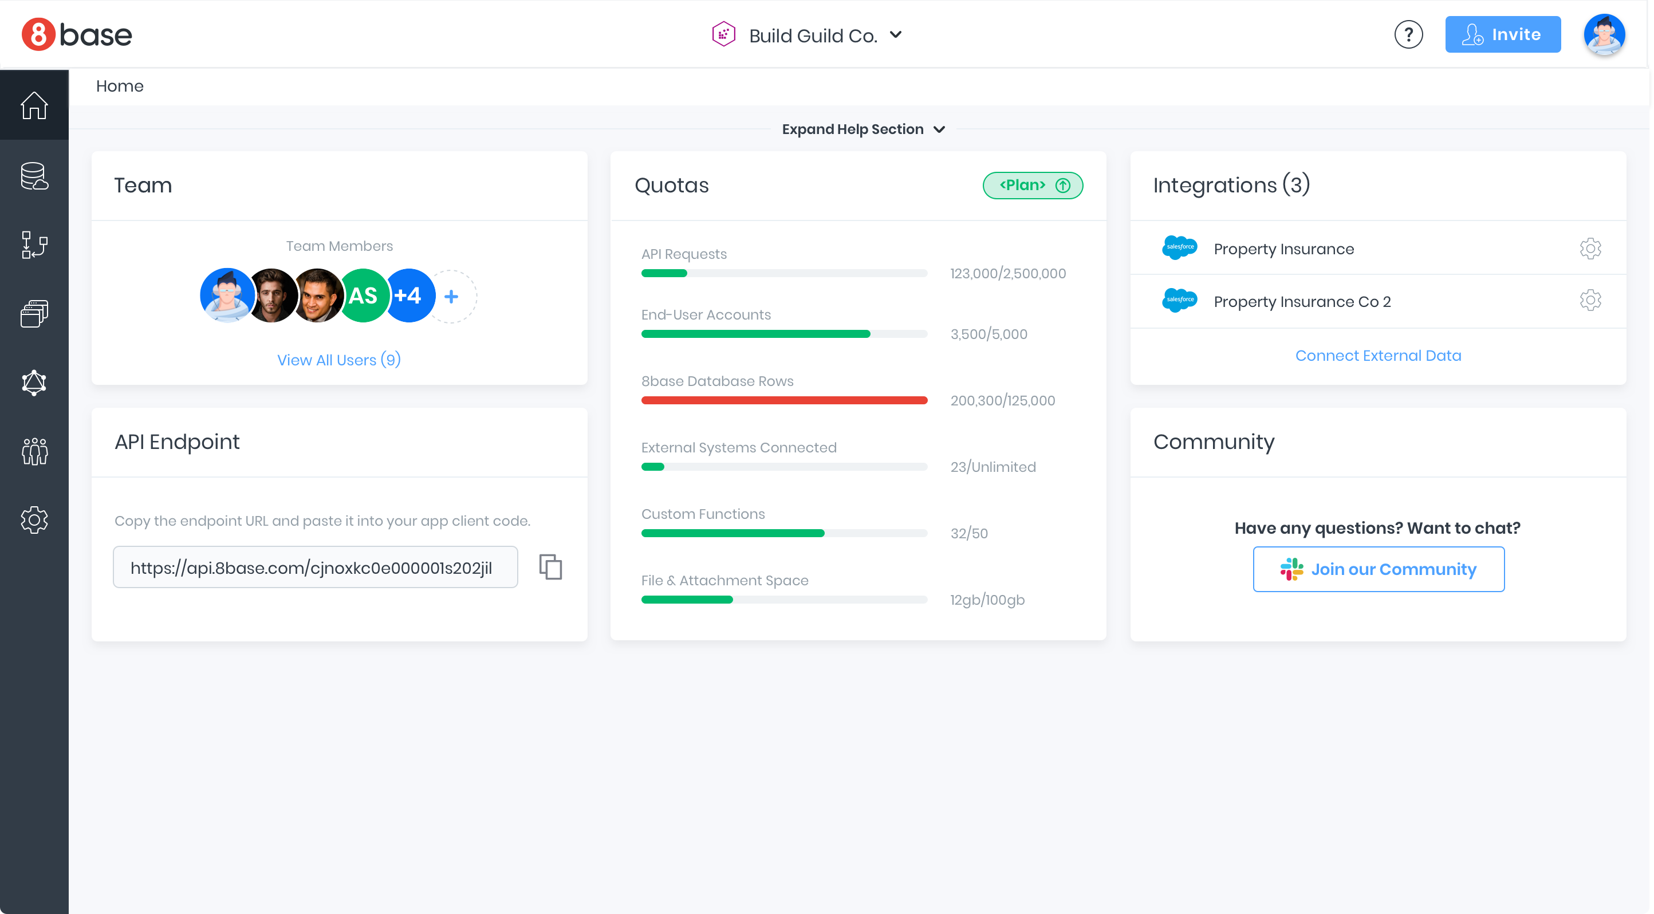The image size is (1654, 914).
Task: Click the 8base Database Rows red progress bar
Action: click(x=784, y=400)
